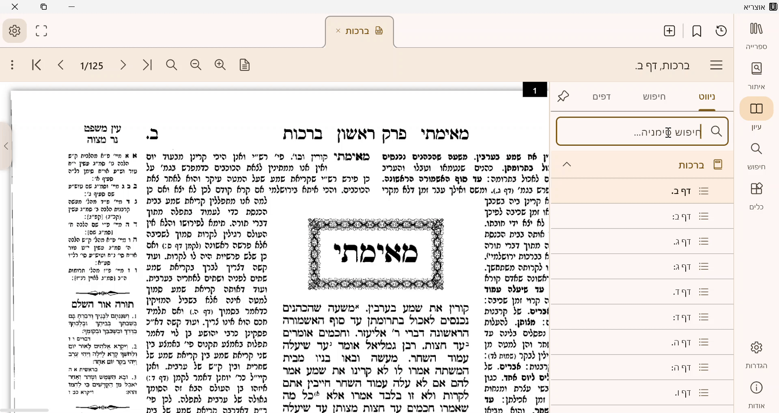This screenshot has width=779, height=413.
Task: Open the settings gear in top toolbar
Action: (x=15, y=30)
